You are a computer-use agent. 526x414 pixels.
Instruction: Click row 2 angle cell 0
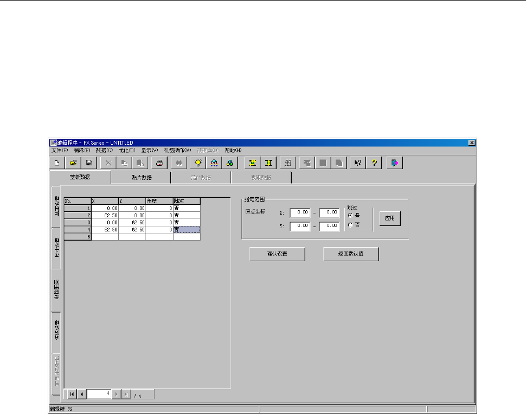(x=159, y=216)
